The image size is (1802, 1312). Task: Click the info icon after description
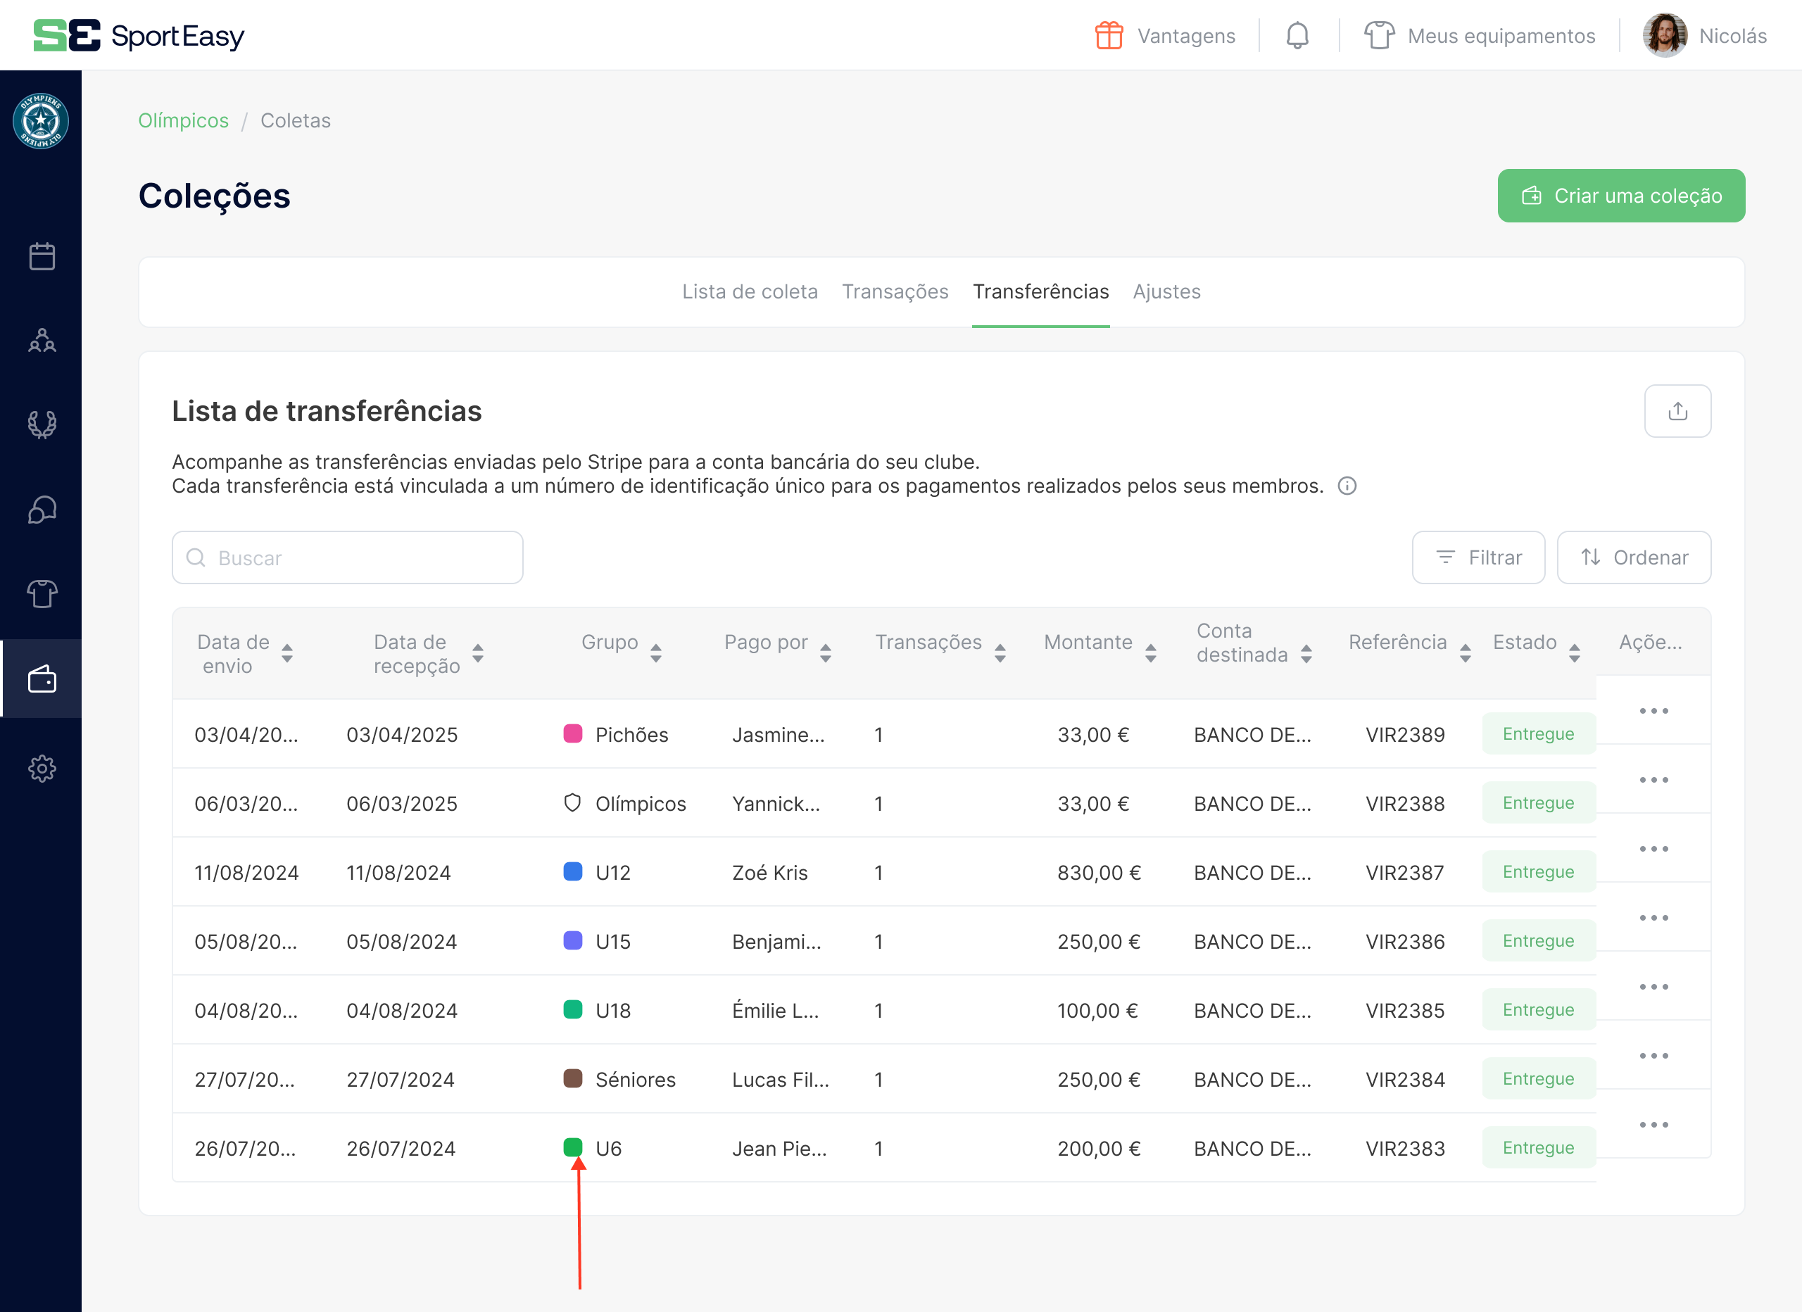click(1347, 486)
